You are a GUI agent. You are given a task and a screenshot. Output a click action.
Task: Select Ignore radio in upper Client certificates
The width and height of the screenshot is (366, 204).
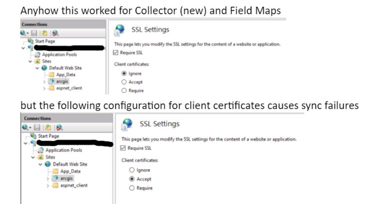click(x=124, y=73)
